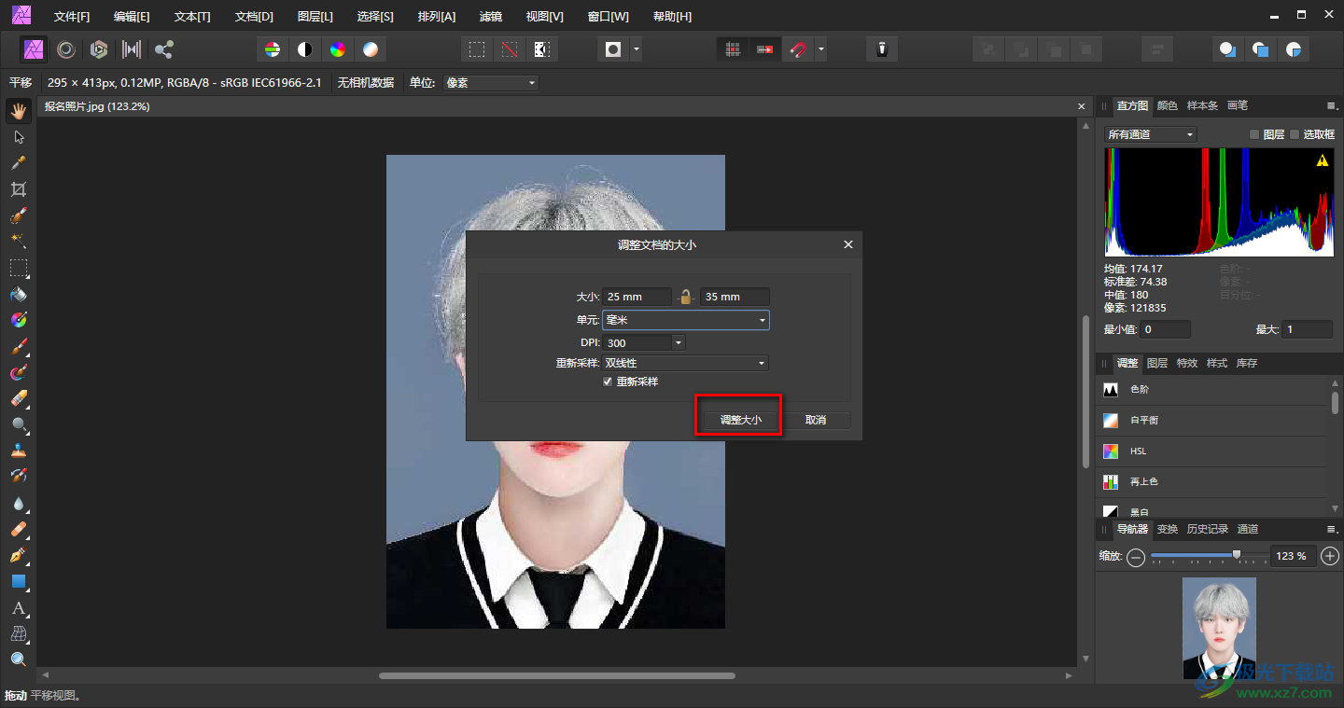Open the 所有通道 channel dropdown

[1150, 134]
